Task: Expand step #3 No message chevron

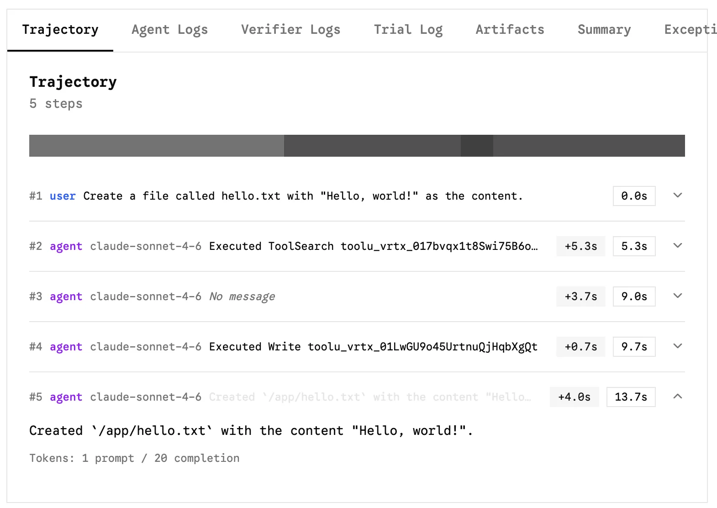Action: (678, 296)
